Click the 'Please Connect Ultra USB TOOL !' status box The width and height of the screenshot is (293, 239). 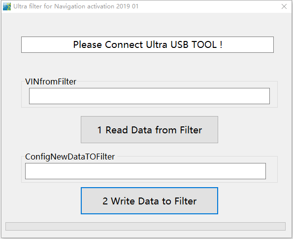147,44
